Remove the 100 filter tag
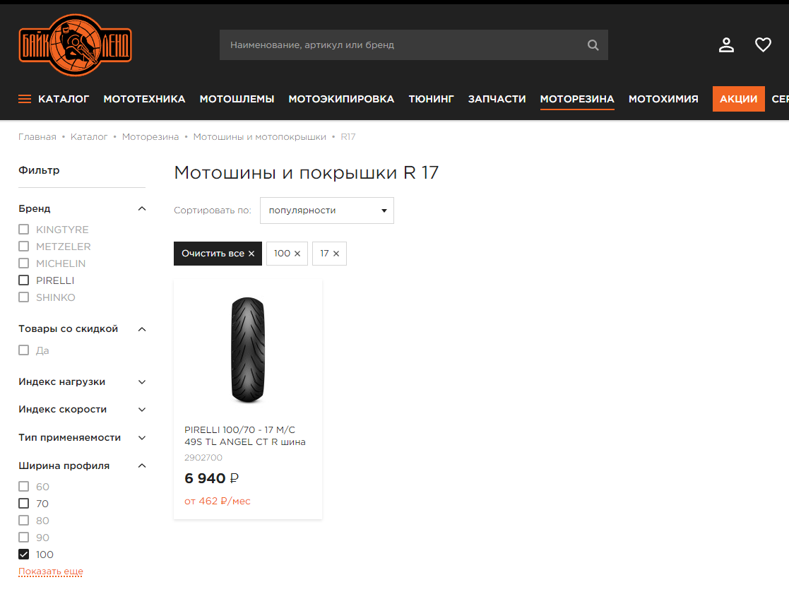 (297, 254)
